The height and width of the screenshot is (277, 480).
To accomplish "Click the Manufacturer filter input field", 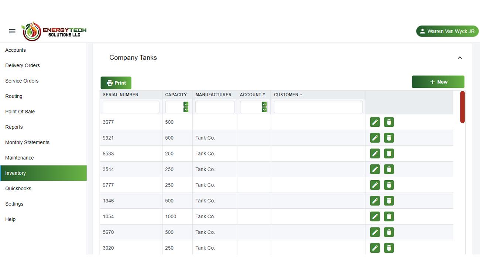I will click(x=215, y=107).
